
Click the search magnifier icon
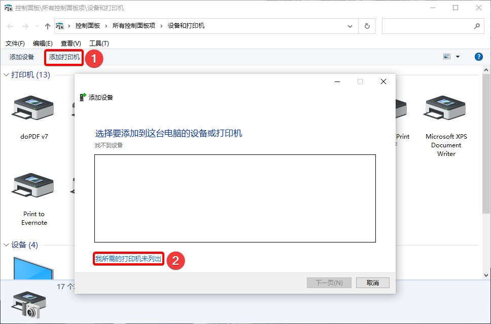click(x=477, y=26)
